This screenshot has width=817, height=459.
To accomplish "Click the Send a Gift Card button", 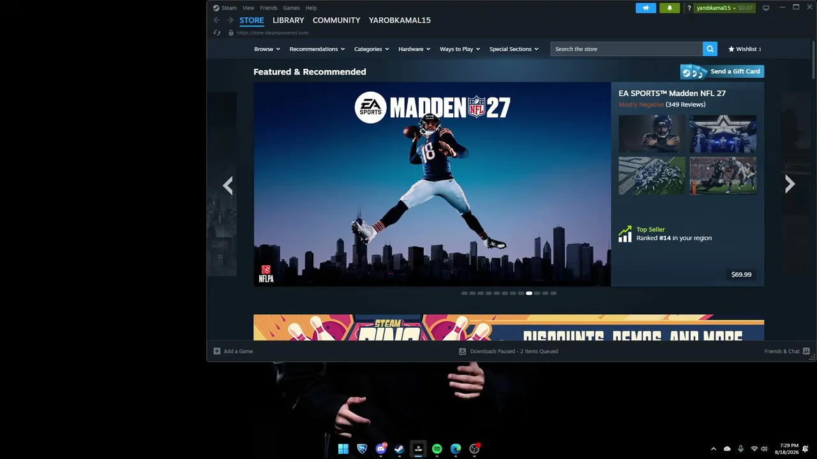I will tap(722, 71).
